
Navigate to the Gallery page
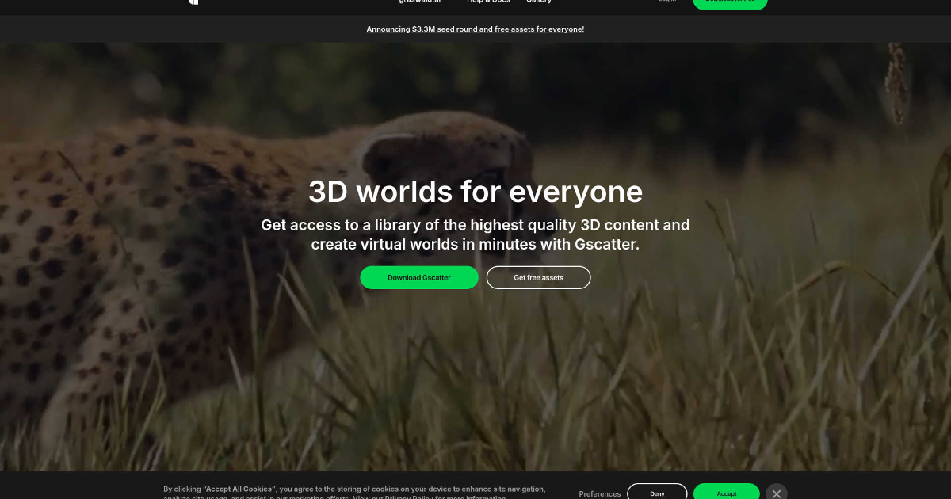(x=539, y=2)
